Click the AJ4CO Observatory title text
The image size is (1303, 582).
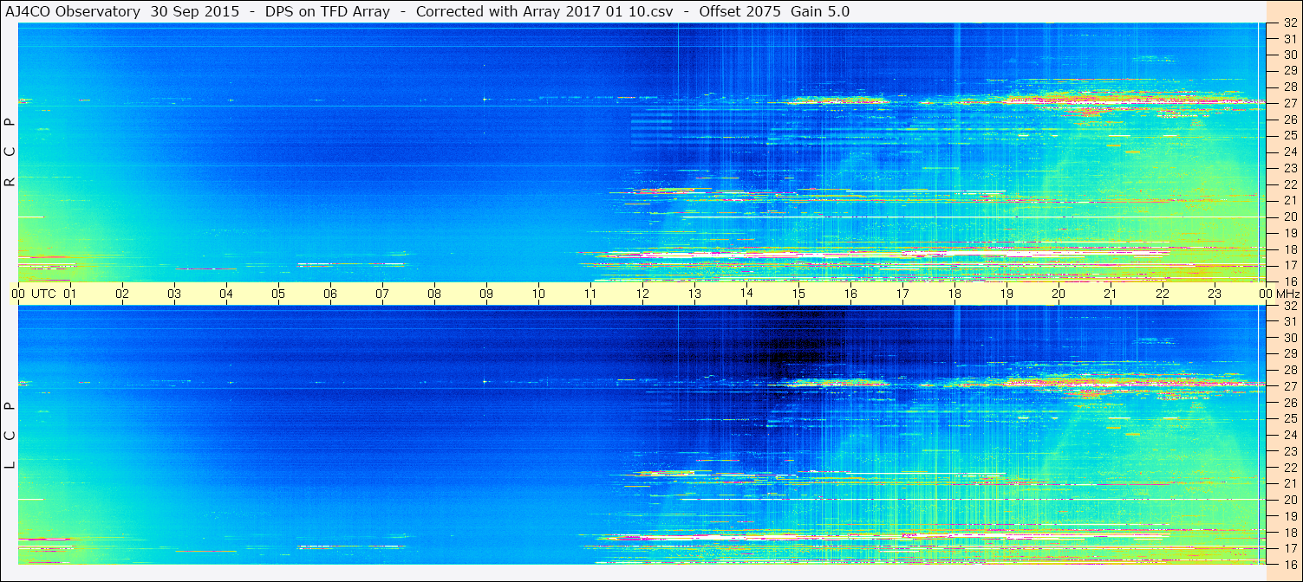[x=74, y=11]
